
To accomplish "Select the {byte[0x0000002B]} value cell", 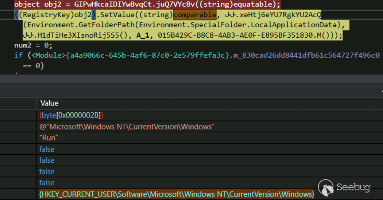I will coord(71,115).
